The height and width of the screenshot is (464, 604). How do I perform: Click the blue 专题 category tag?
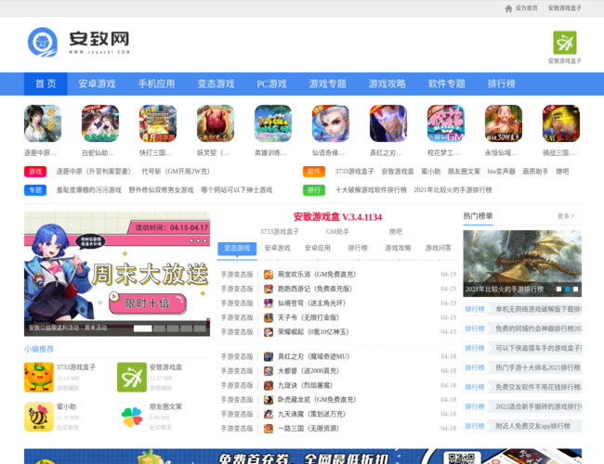[35, 190]
